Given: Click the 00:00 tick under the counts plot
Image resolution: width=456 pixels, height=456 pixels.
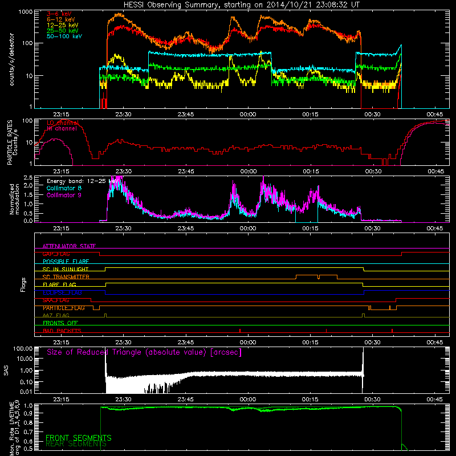Looking at the screenshot, I should (x=248, y=115).
